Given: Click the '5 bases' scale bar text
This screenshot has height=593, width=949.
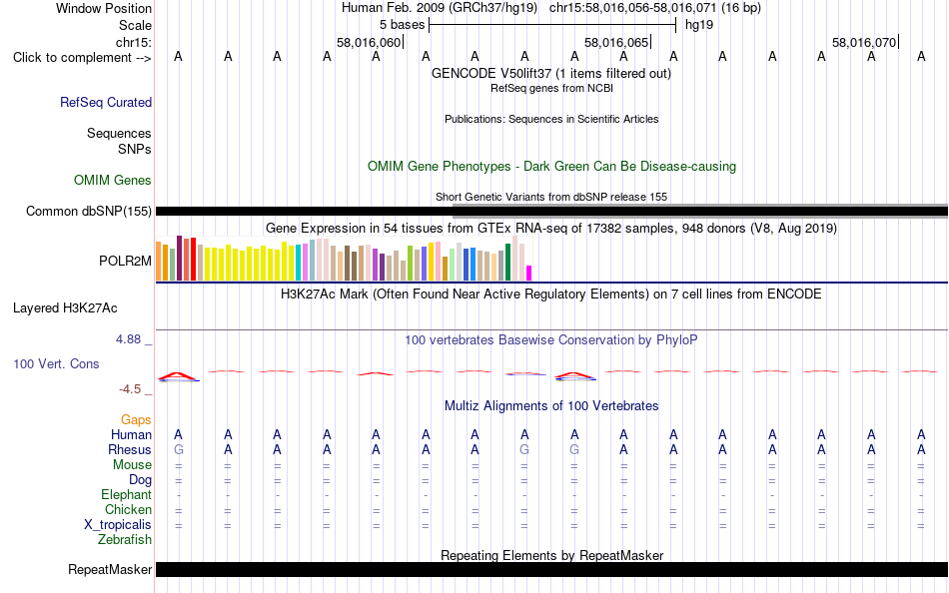Looking at the screenshot, I should [402, 25].
